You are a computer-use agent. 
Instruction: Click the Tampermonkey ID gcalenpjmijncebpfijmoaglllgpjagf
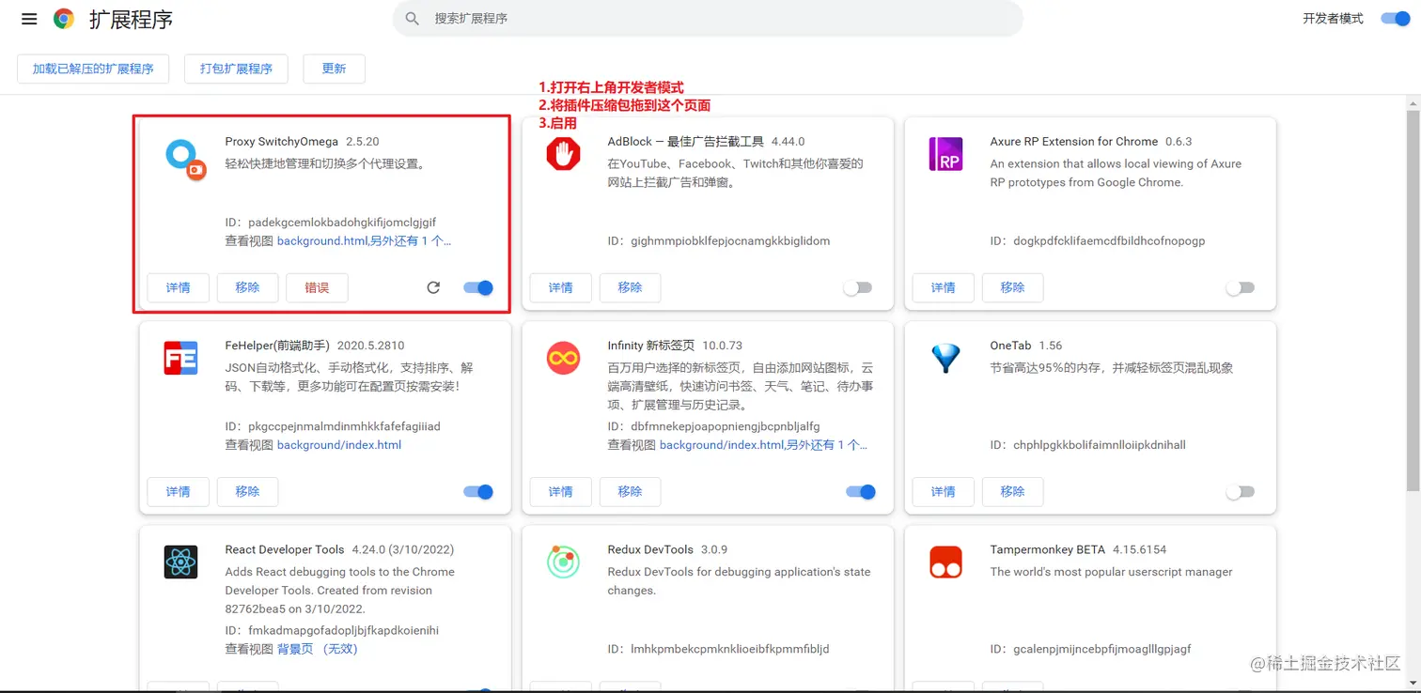point(1091,649)
